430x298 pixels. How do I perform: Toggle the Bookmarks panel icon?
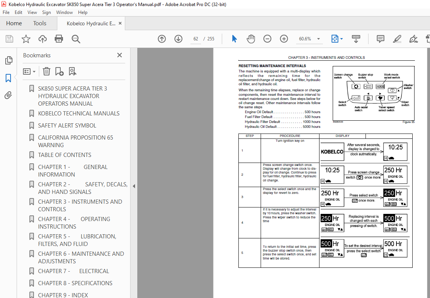(9, 78)
